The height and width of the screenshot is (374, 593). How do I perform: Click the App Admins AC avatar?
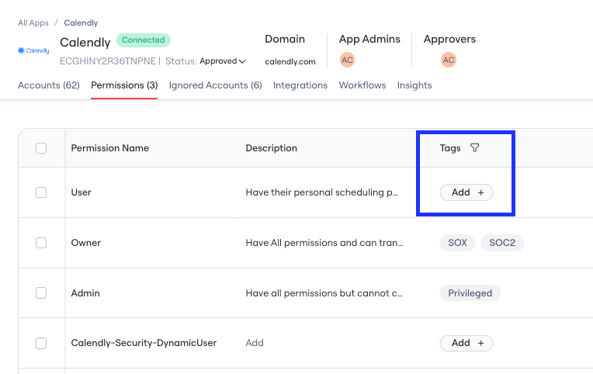pyautogui.click(x=347, y=60)
